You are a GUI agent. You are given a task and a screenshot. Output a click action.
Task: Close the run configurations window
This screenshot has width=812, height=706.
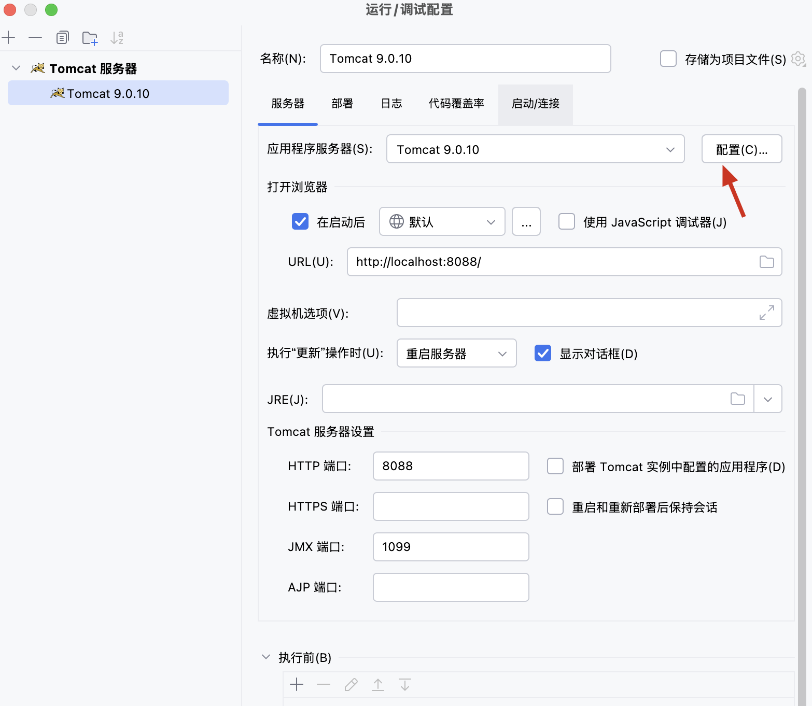coord(10,9)
